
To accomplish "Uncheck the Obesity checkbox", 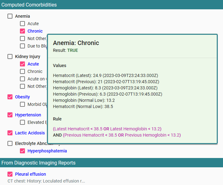I will click(x=10, y=97).
